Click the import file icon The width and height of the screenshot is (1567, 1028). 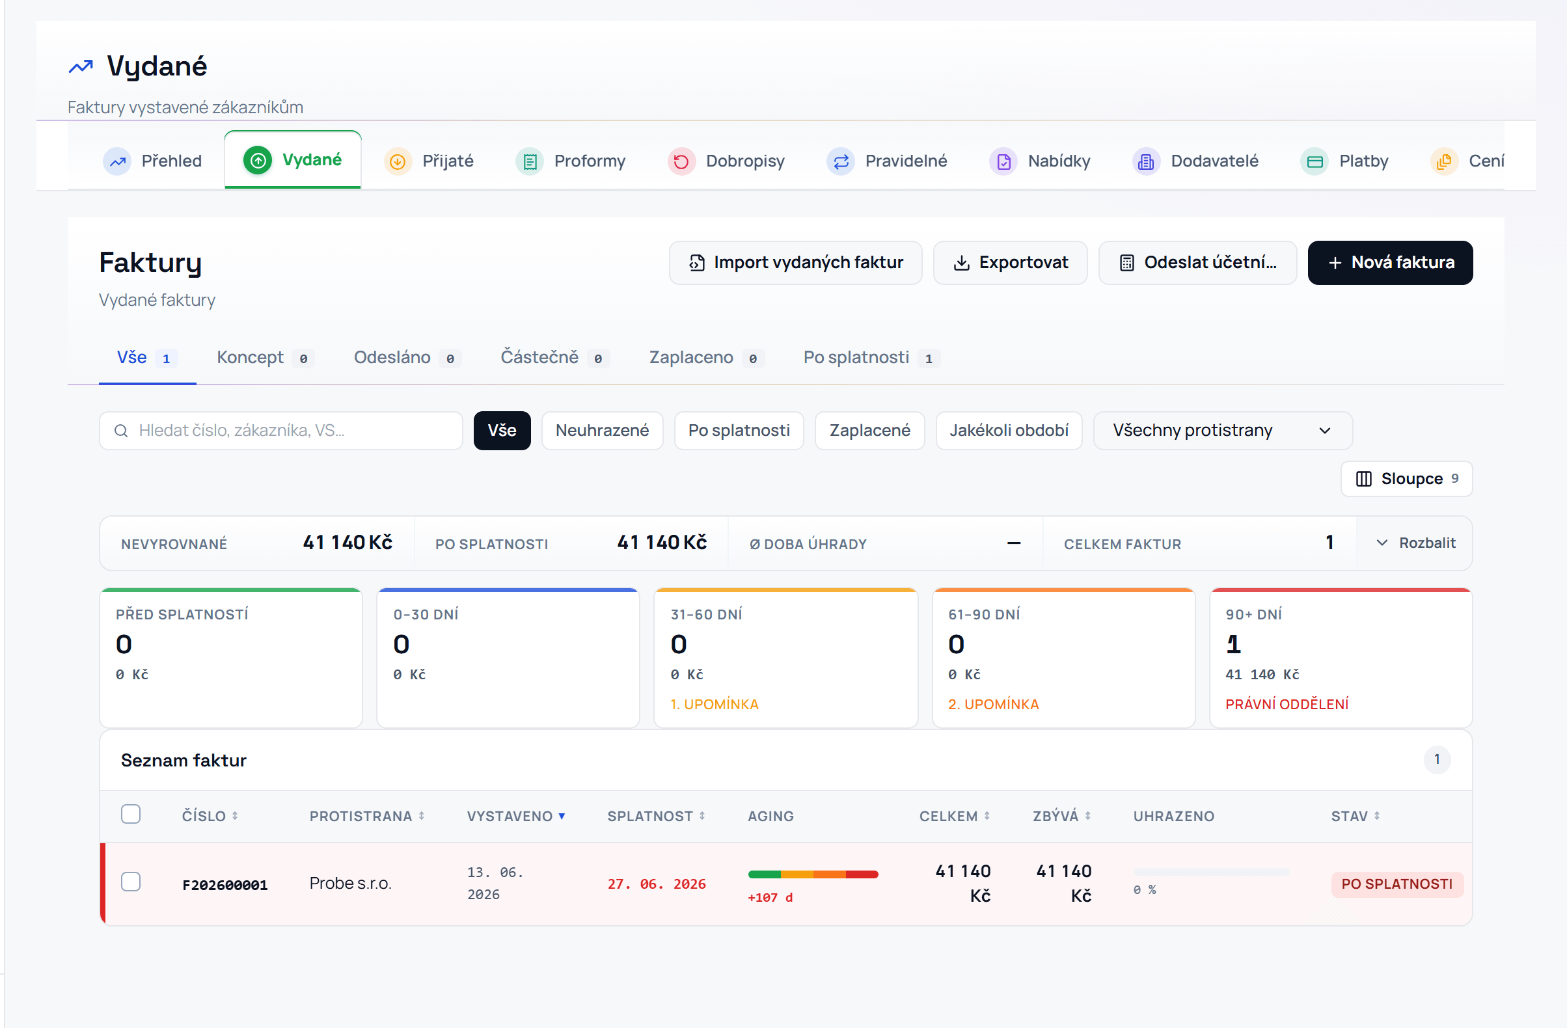click(x=696, y=263)
